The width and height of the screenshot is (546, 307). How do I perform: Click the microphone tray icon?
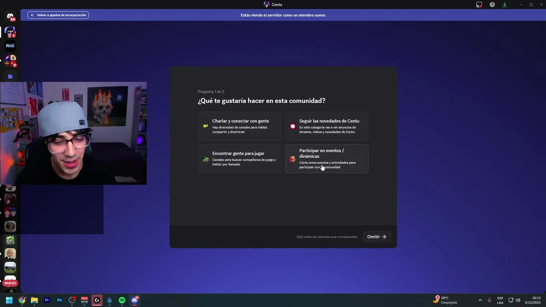(x=489, y=300)
